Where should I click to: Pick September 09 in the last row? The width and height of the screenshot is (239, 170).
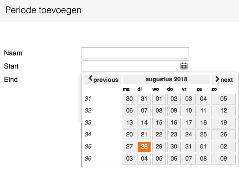[x=223, y=159]
